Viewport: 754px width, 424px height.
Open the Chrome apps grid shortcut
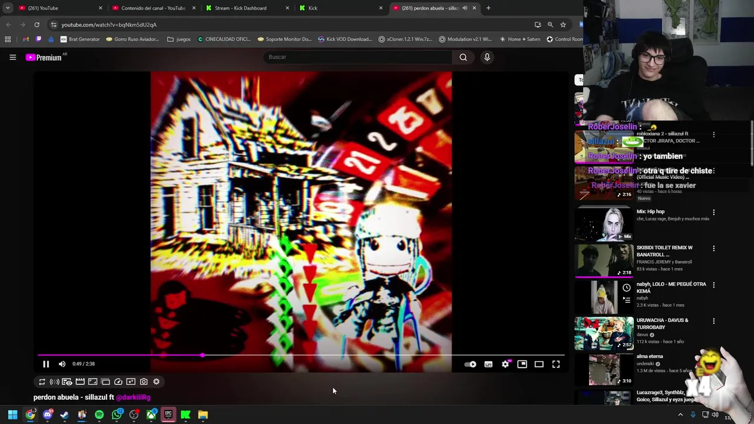[x=8, y=39]
